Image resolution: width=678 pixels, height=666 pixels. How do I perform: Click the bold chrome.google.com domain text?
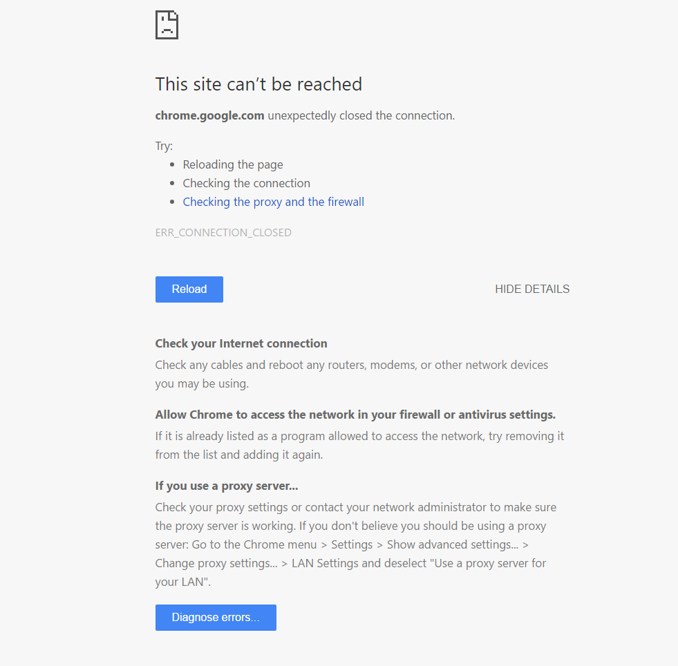[209, 115]
